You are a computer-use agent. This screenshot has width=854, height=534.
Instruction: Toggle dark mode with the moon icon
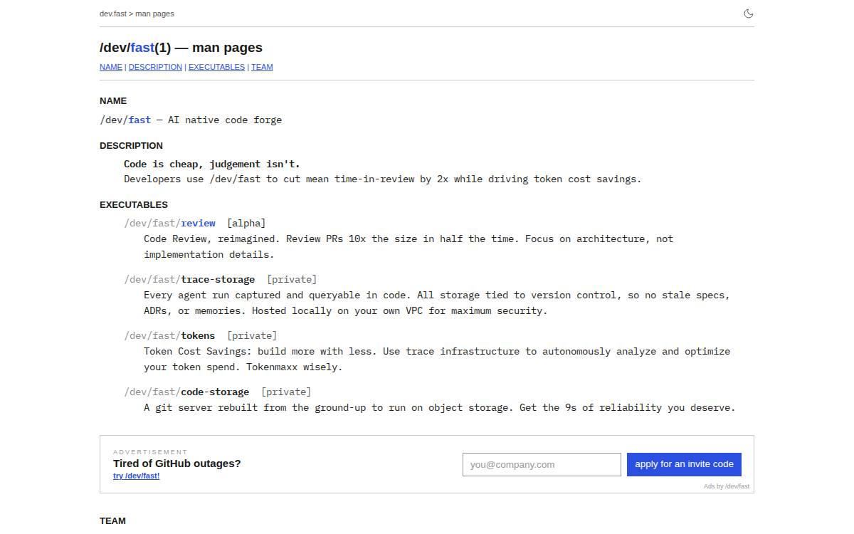point(748,14)
